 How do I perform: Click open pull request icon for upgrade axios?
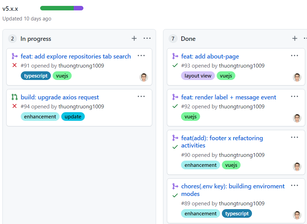pyautogui.click(x=15, y=97)
